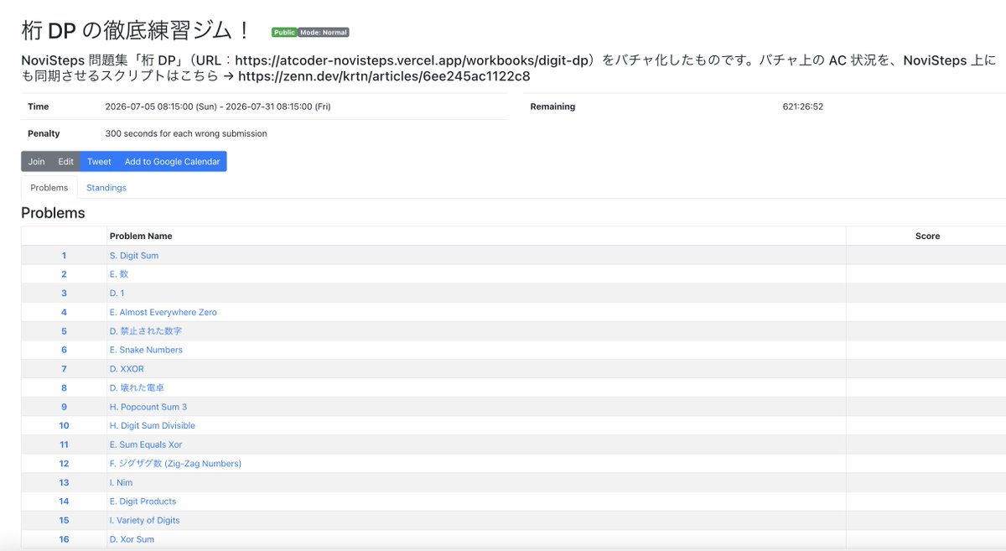This screenshot has width=1006, height=551.
Task: Click the 300 seconds penalty text
Action: tap(186, 133)
